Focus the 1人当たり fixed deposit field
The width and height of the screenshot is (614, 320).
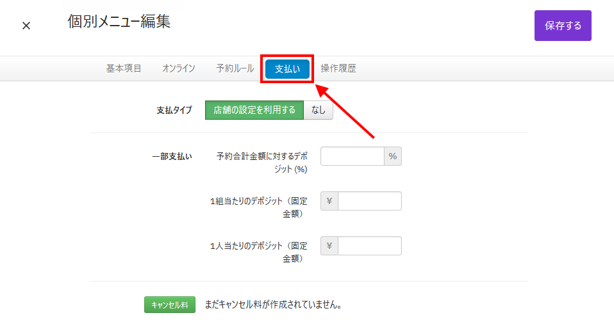(x=369, y=246)
